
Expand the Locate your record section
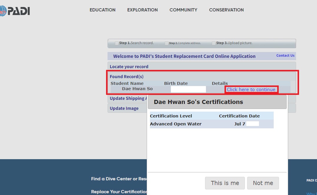pyautogui.click(x=202, y=66)
